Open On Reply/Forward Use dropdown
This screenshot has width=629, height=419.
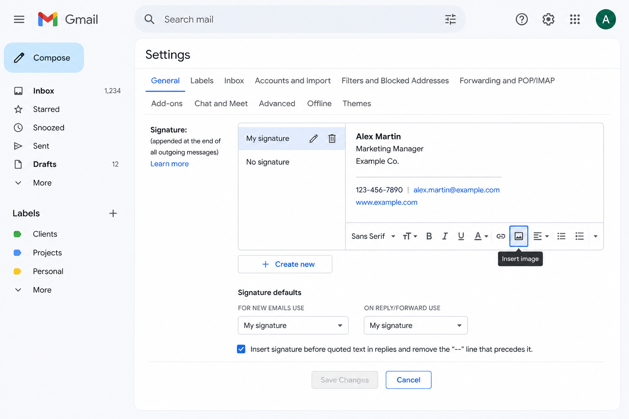click(416, 325)
